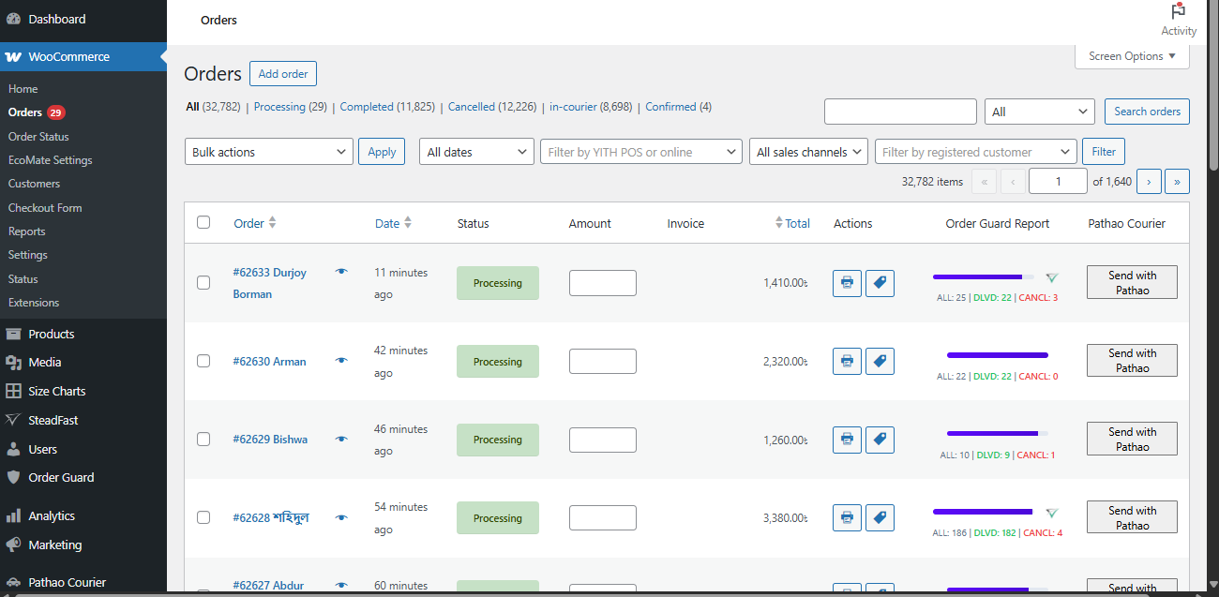The image size is (1219, 597).
Task: Open the Media library from the sidebar
Action: (x=42, y=362)
